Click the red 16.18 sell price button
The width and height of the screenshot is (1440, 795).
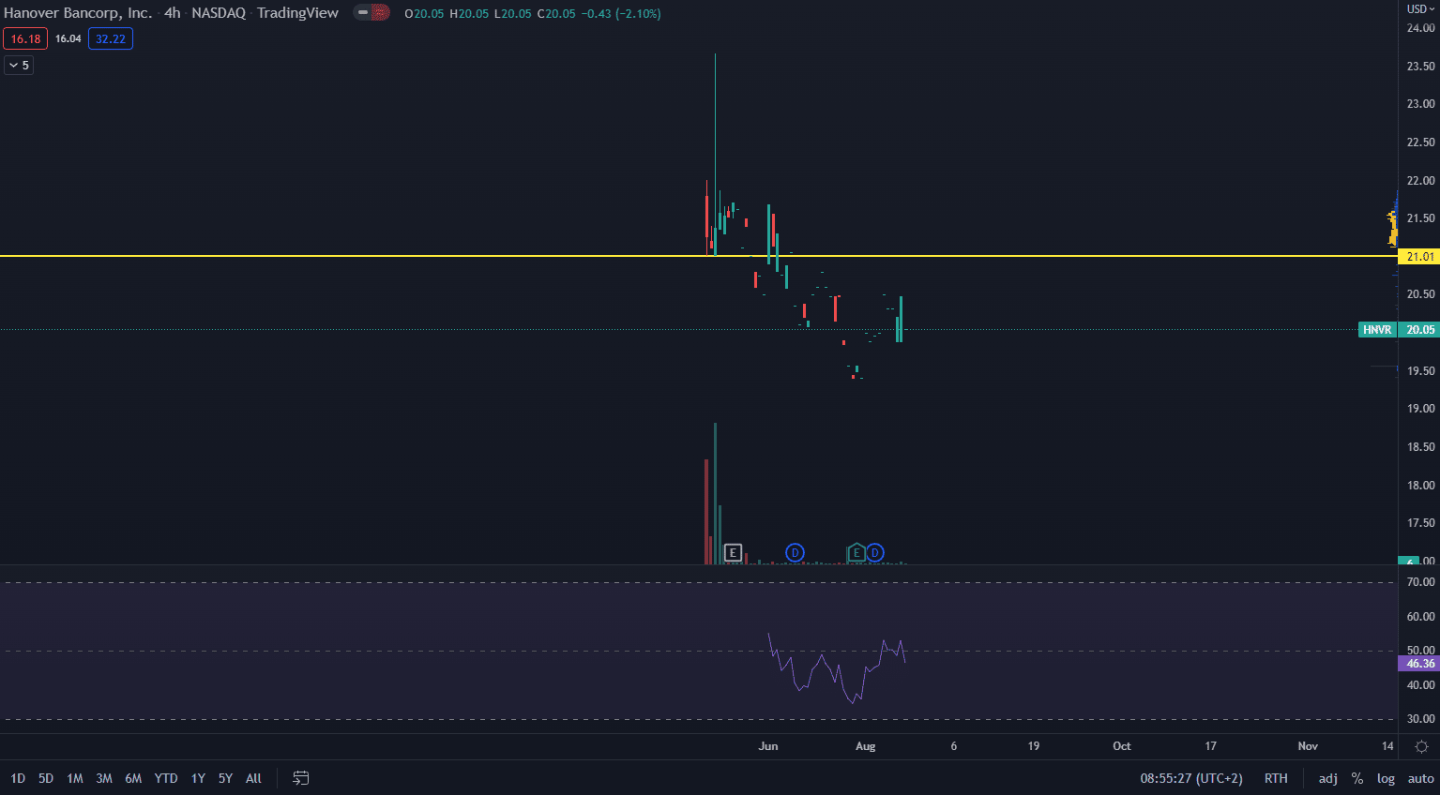coord(25,39)
